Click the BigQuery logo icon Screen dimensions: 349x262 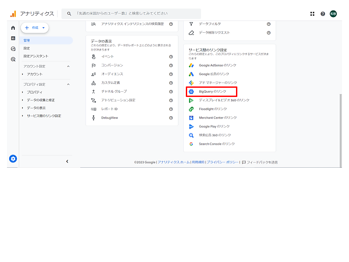pyautogui.click(x=191, y=92)
